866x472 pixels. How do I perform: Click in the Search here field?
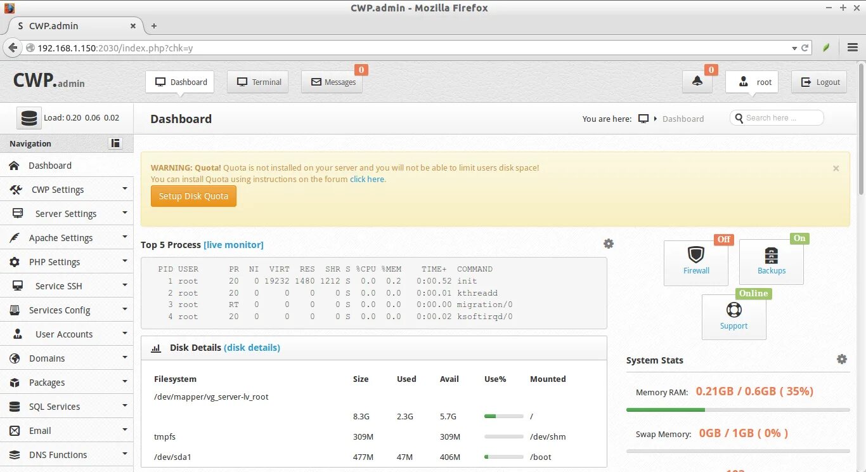pyautogui.click(x=777, y=118)
